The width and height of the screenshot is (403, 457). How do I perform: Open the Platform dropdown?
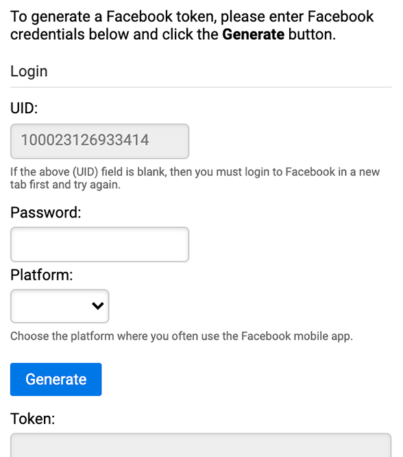60,306
